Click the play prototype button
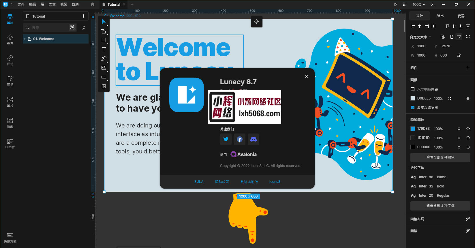Image resolution: width=475 pixels, height=248 pixels. click(x=396, y=4)
